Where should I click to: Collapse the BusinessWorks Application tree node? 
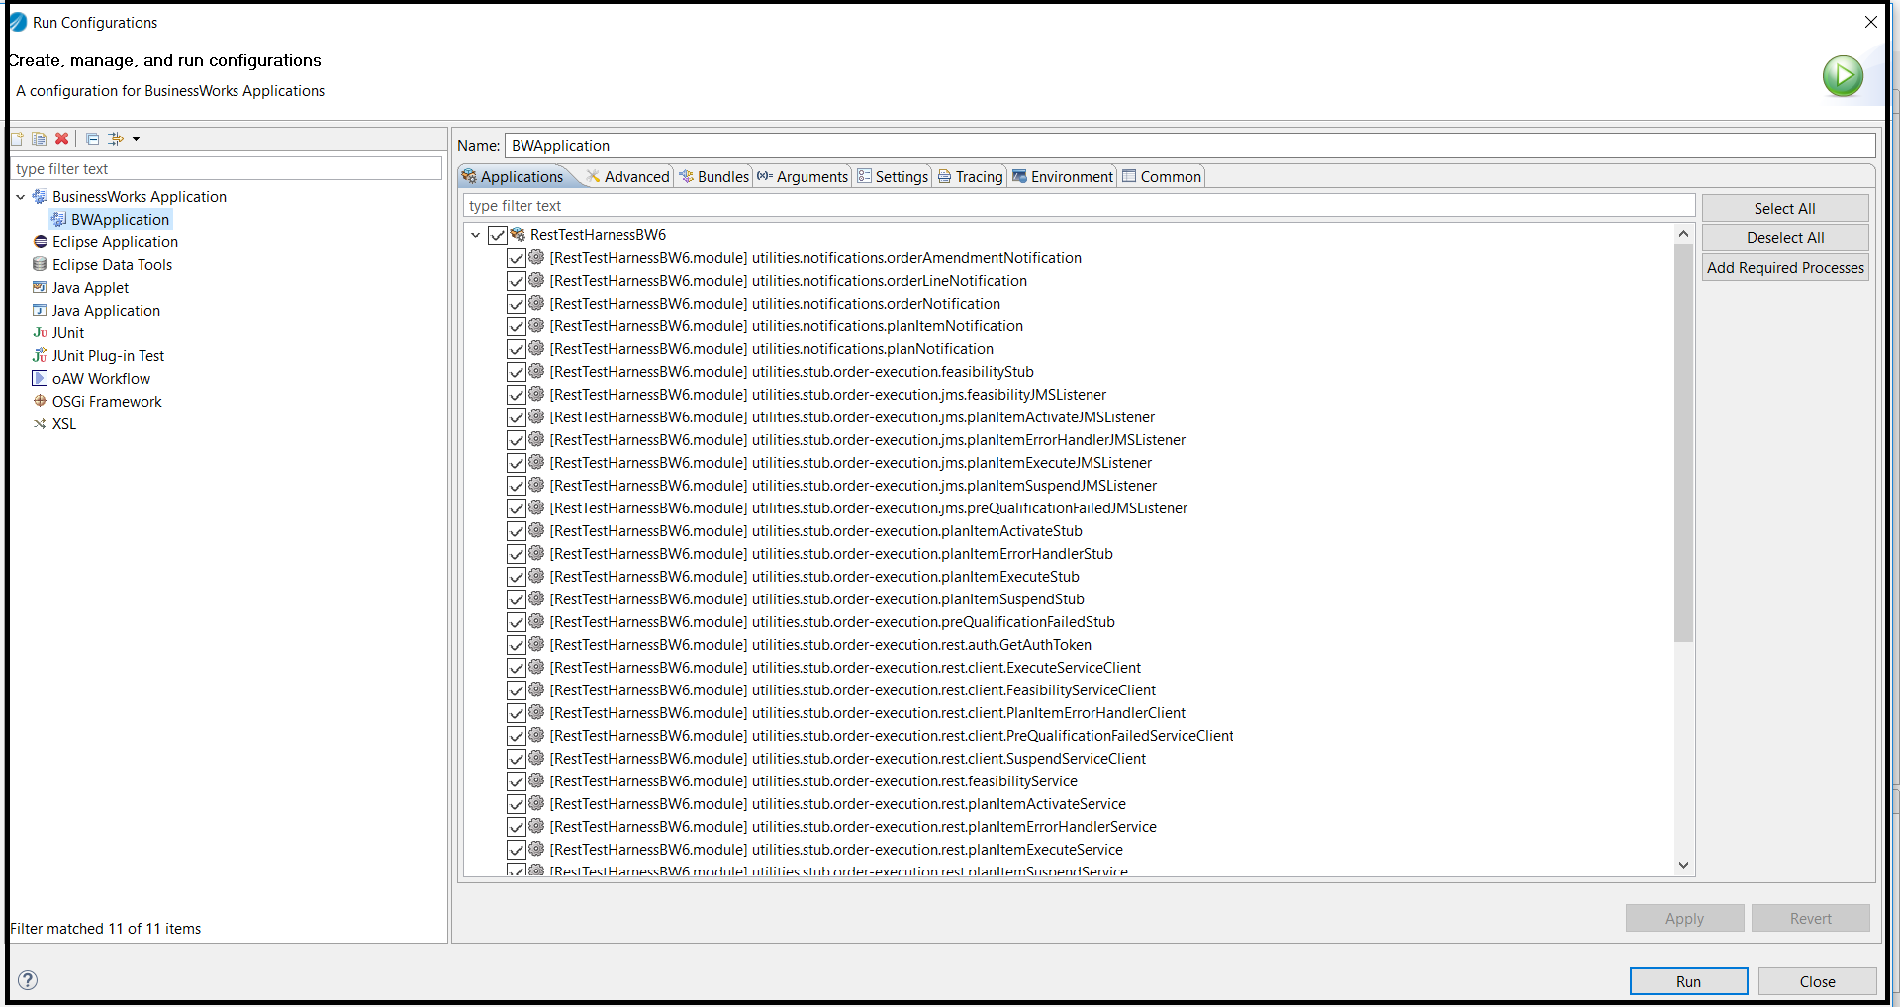pos(20,197)
